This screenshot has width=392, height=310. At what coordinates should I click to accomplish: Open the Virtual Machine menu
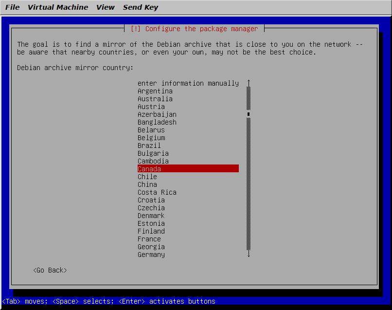coord(58,7)
